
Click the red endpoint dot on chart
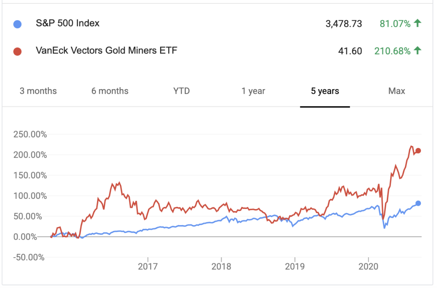pos(418,151)
